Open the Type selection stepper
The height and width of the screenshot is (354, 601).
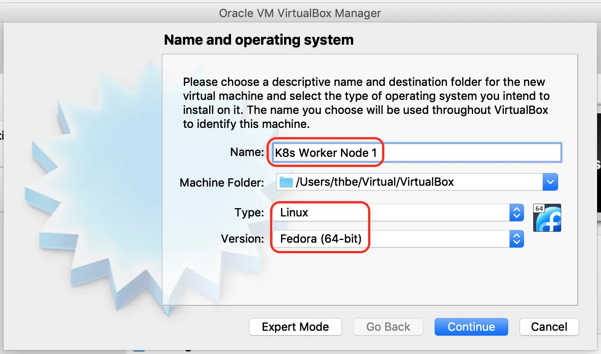517,212
